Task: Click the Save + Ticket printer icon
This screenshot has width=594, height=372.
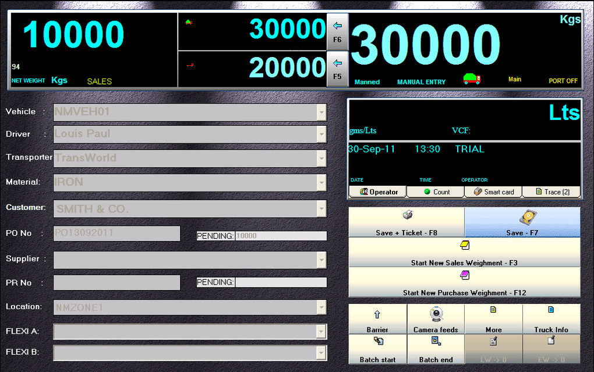Action: tap(408, 215)
